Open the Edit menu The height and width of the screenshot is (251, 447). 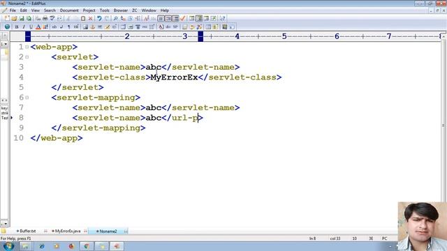coord(23,10)
